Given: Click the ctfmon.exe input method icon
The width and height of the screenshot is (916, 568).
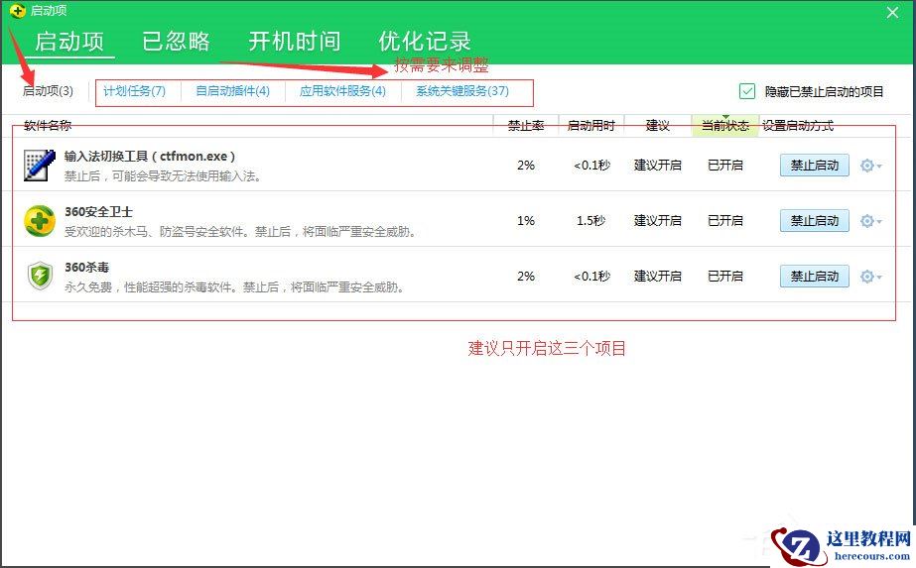Looking at the screenshot, I should (x=39, y=166).
